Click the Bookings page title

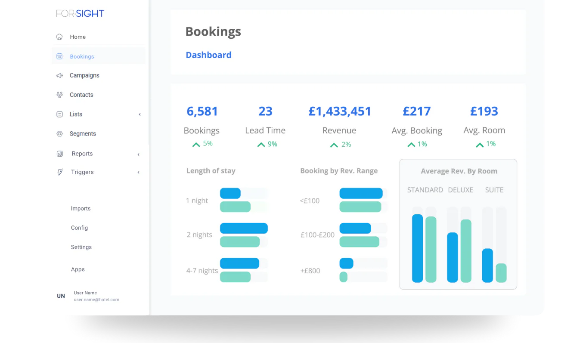pyautogui.click(x=213, y=32)
